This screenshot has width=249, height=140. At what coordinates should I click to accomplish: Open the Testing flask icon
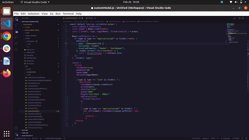click(x=16, y=49)
